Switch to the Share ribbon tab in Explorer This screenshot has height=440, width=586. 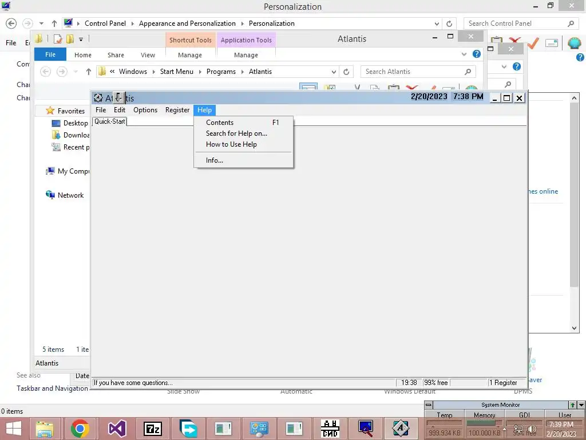(116, 55)
